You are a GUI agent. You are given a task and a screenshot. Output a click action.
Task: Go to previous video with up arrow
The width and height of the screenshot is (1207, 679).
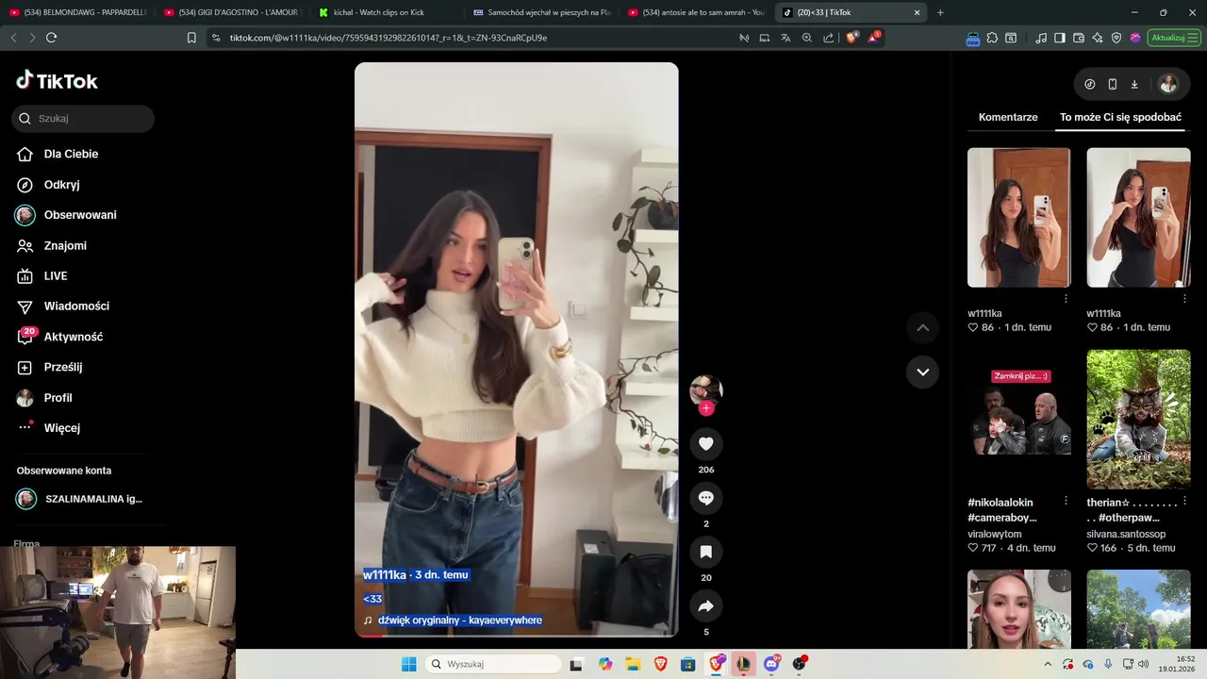coord(923,327)
